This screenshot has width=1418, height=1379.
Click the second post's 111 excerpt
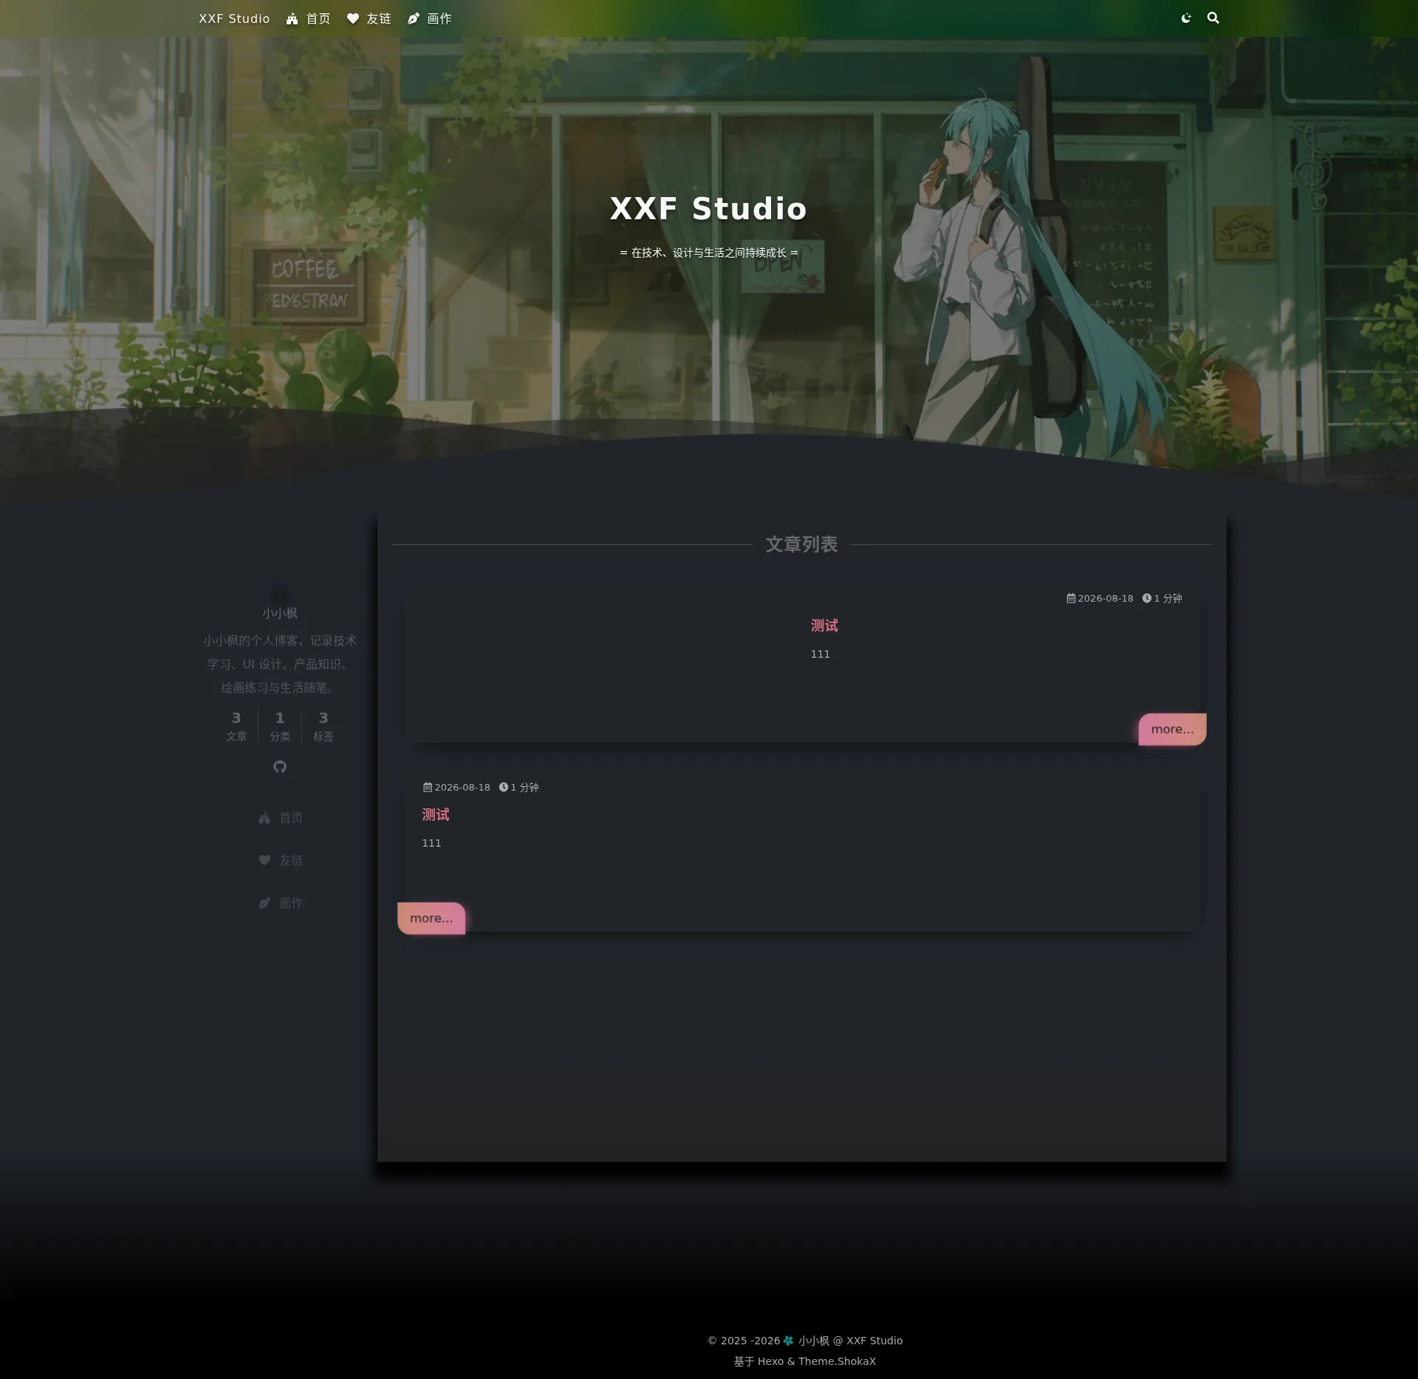431,844
